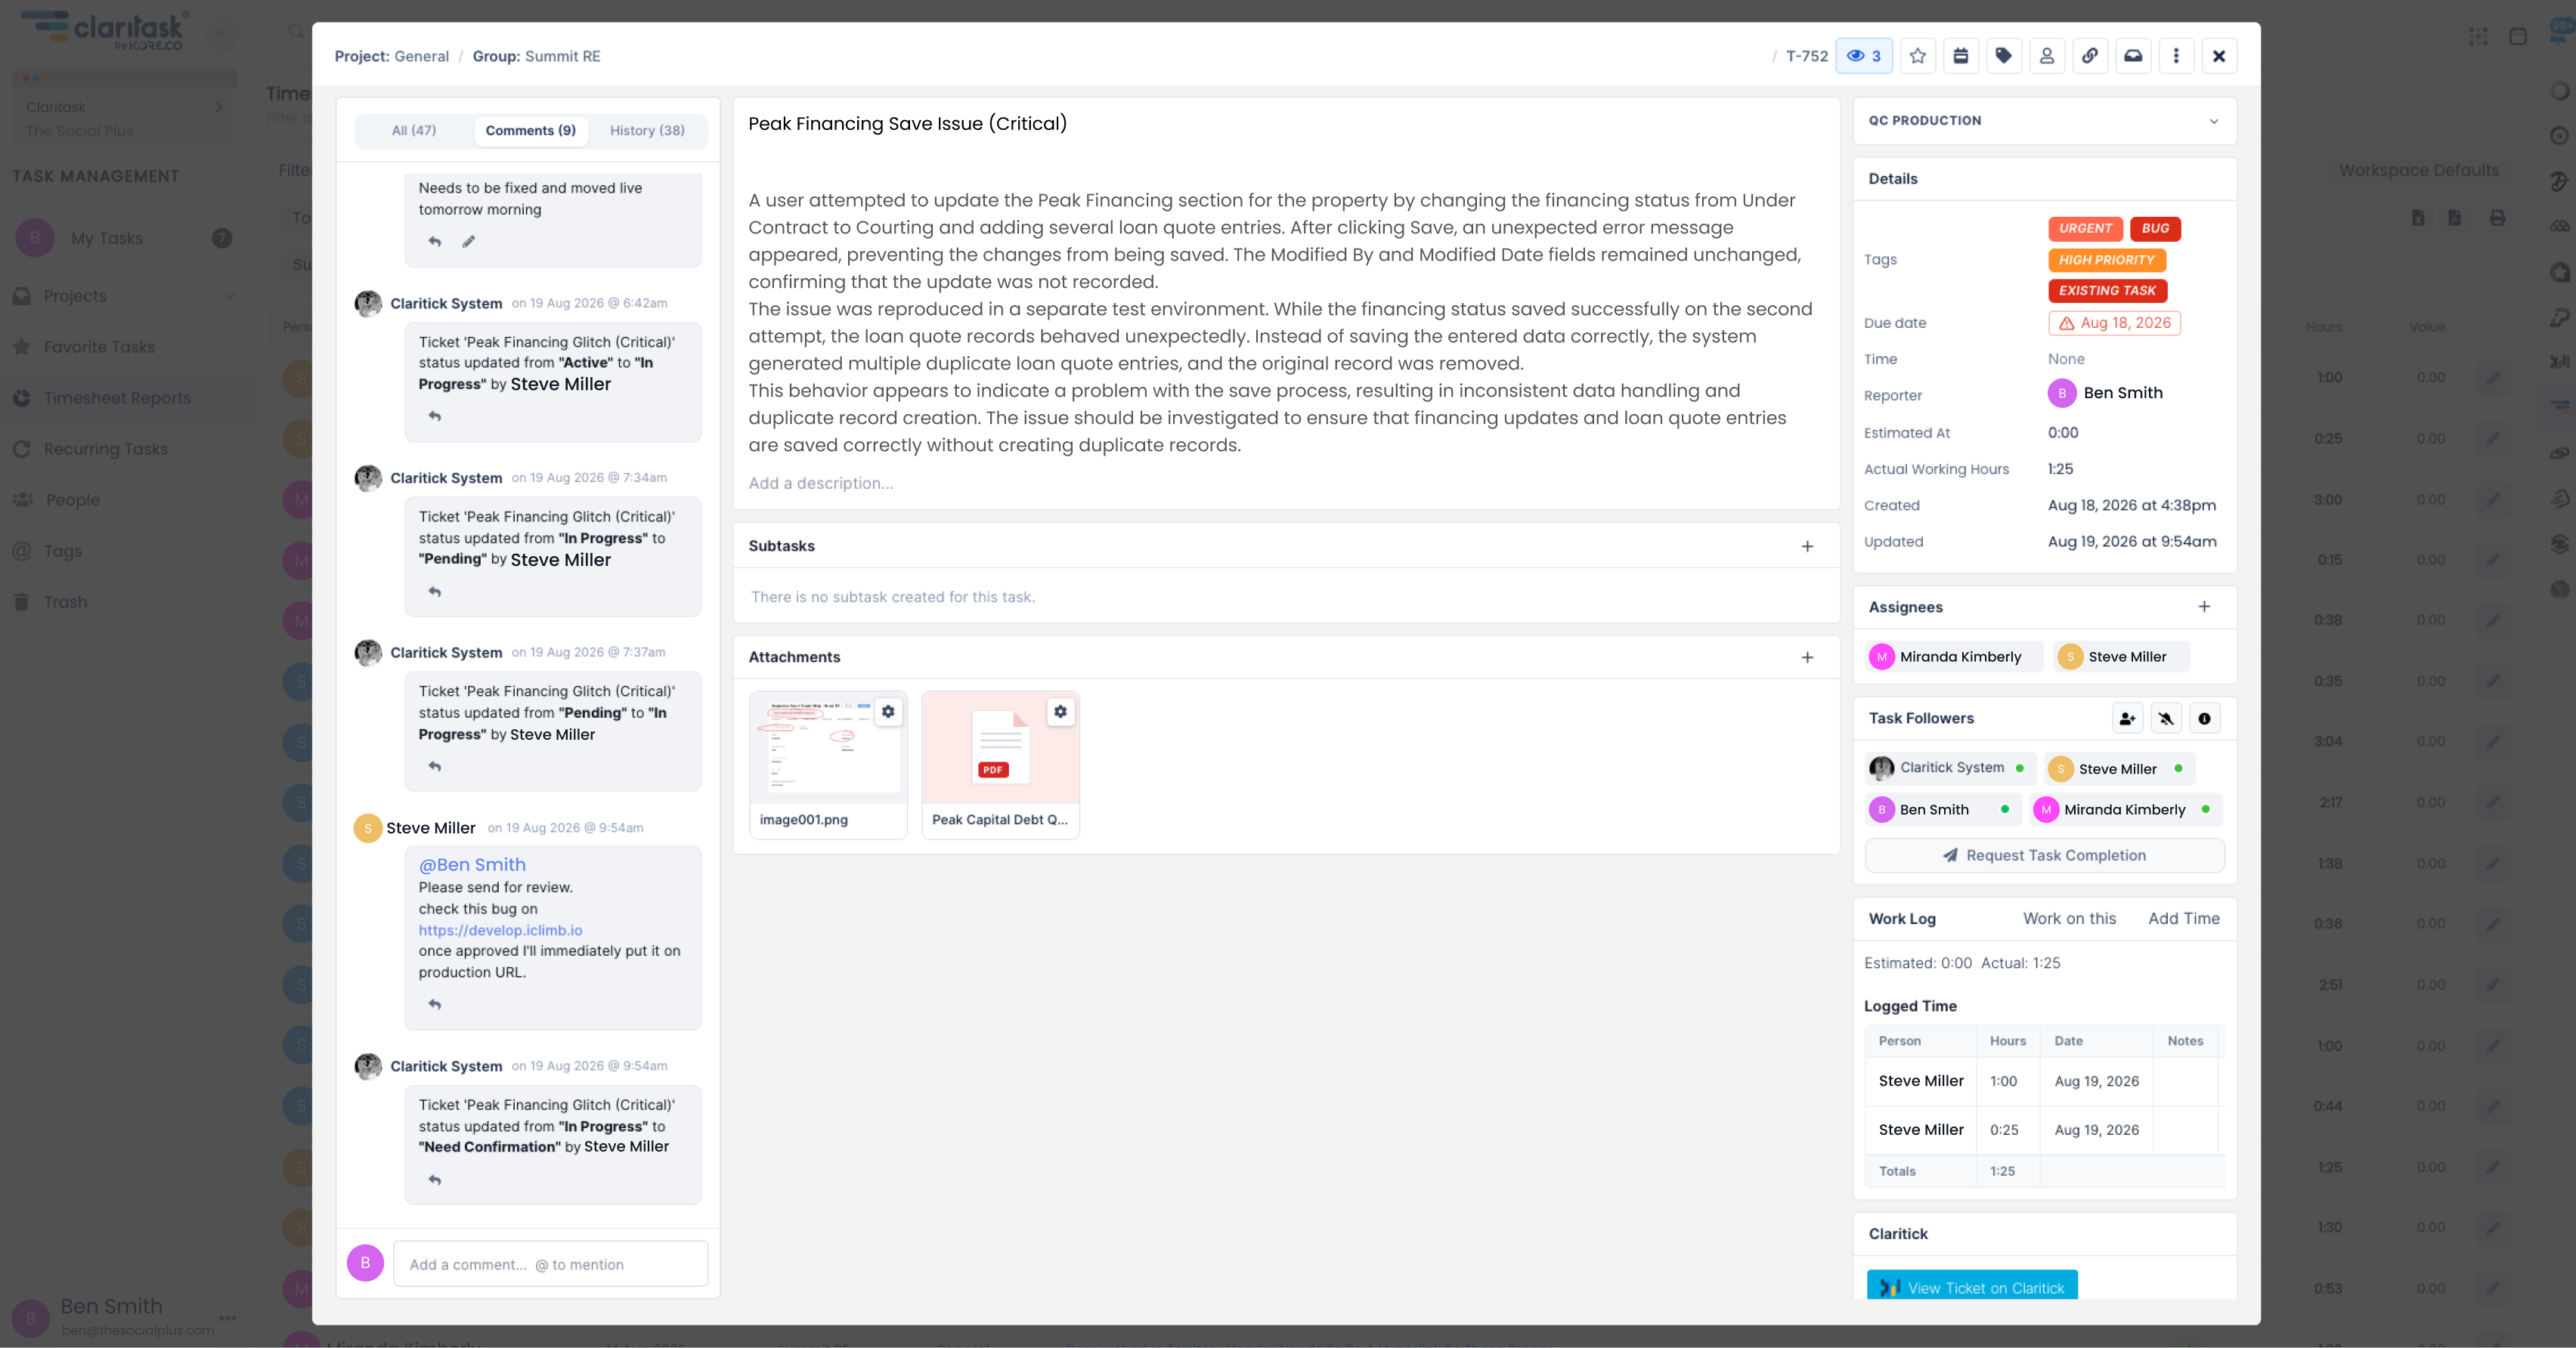Copy the task link icon
The width and height of the screenshot is (2576, 1348).
(2090, 56)
